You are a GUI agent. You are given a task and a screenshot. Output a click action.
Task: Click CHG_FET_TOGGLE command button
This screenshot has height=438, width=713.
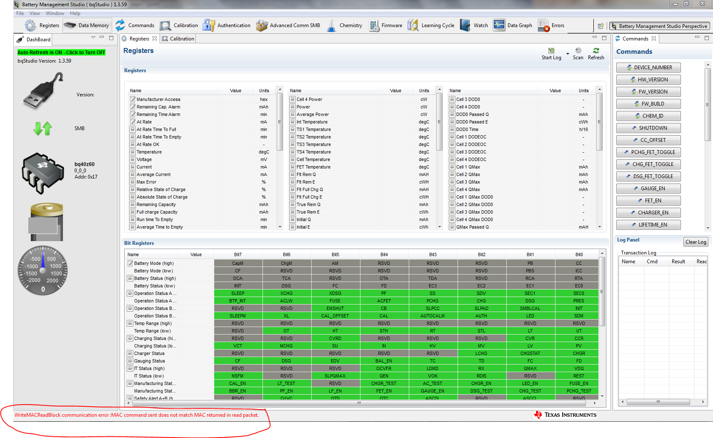[648, 164]
